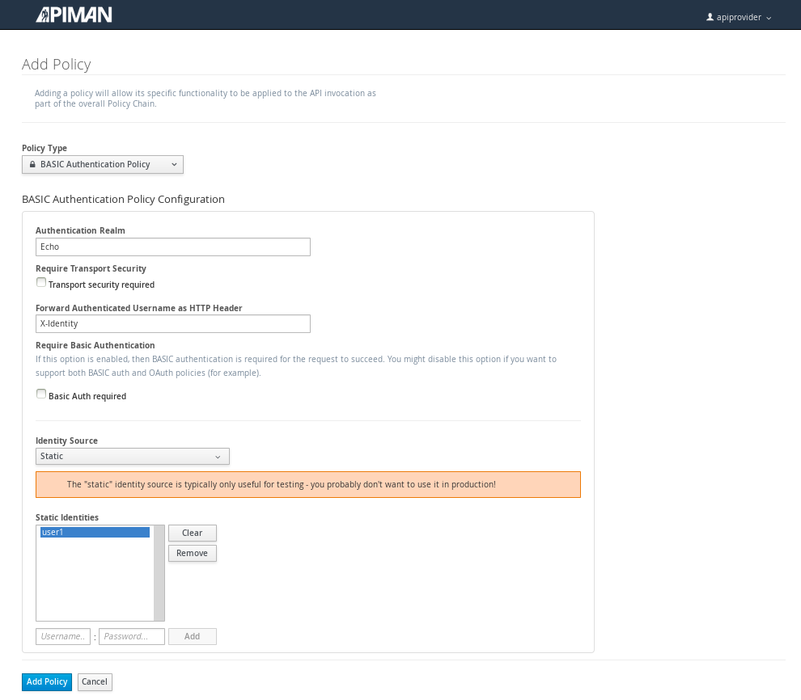The image size is (801, 700).
Task: Click the Clear button
Action: (192, 533)
